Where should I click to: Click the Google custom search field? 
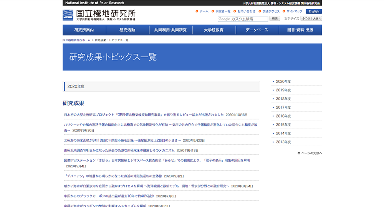pos(243,19)
